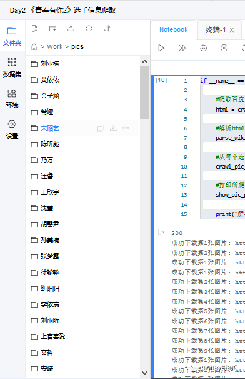Refresh the file list
Screen dimensions: 245x379
(x=89, y=29)
